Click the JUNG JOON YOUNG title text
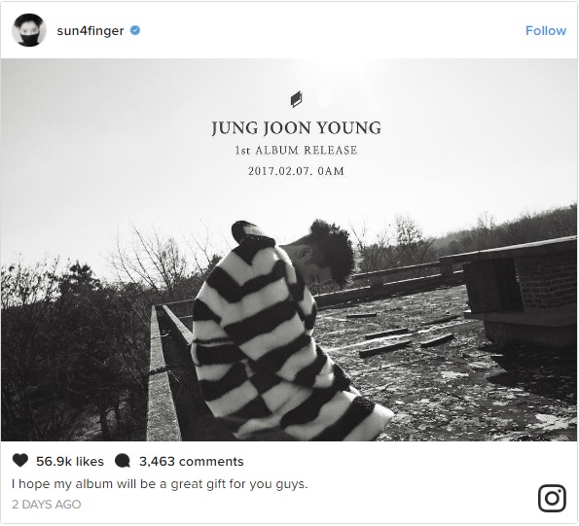The image size is (579, 526). click(296, 128)
